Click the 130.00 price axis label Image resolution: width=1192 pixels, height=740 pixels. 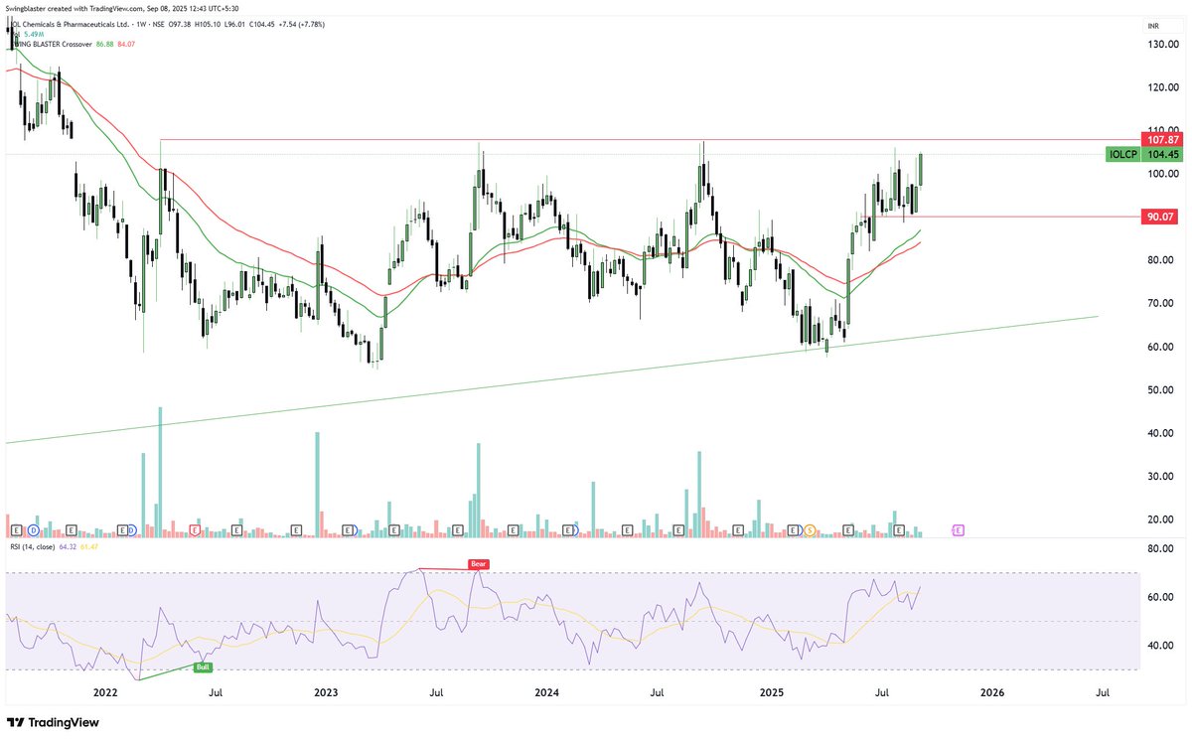point(1161,44)
